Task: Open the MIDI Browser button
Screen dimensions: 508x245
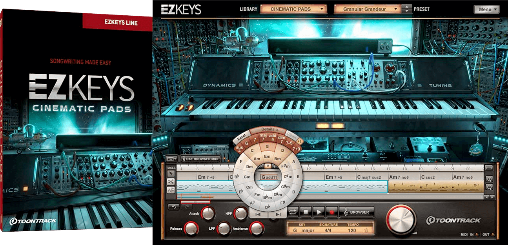Action: click(357, 212)
